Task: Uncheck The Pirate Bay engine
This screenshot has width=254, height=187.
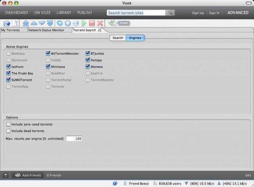Action: coord(8,73)
